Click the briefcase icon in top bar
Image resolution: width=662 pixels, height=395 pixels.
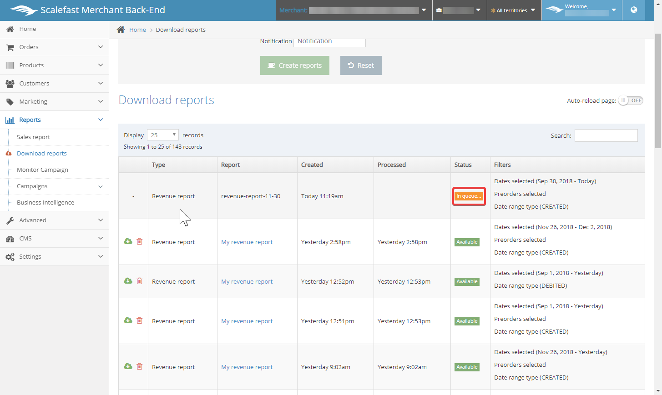[439, 10]
